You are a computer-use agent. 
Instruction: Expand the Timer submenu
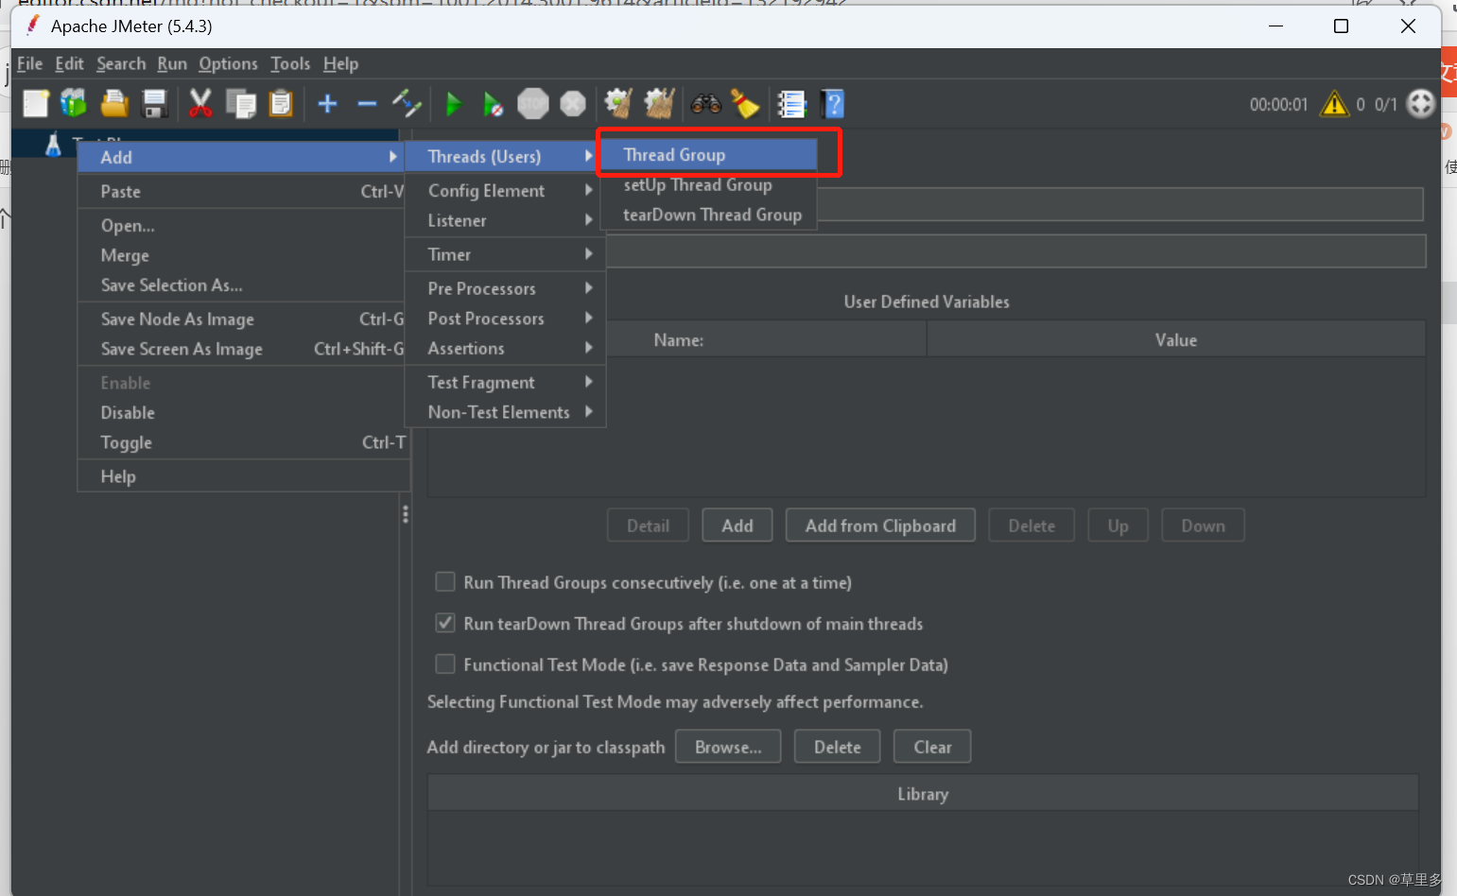[505, 254]
